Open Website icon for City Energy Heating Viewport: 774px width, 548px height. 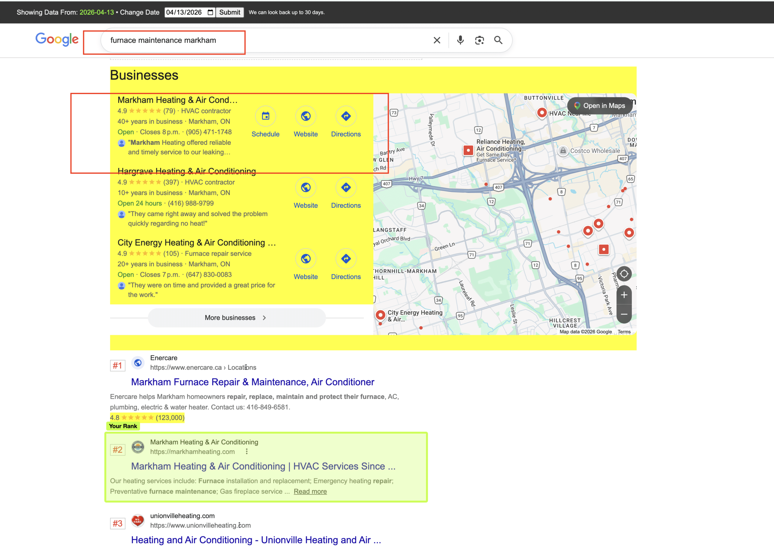click(x=306, y=259)
